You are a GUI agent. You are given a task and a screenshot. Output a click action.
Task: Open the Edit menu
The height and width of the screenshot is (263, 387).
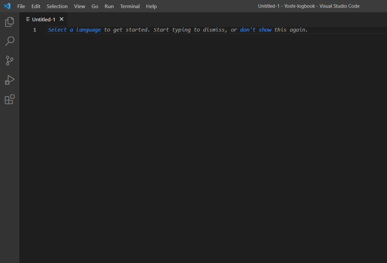tap(36, 6)
